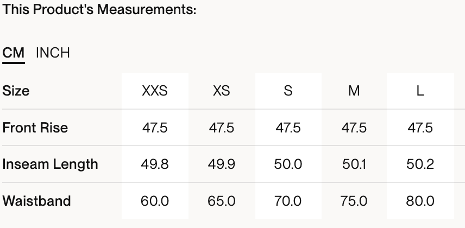Select the S inseam value 50.0
Image resolution: width=465 pixels, height=228 pixels.
[288, 164]
